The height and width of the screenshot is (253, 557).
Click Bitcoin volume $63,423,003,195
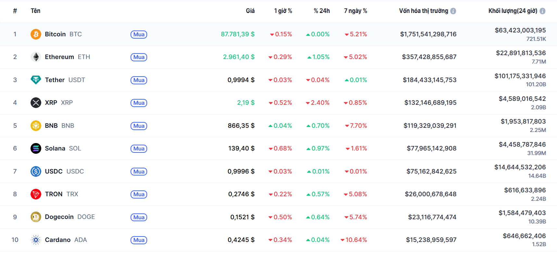pos(520,30)
